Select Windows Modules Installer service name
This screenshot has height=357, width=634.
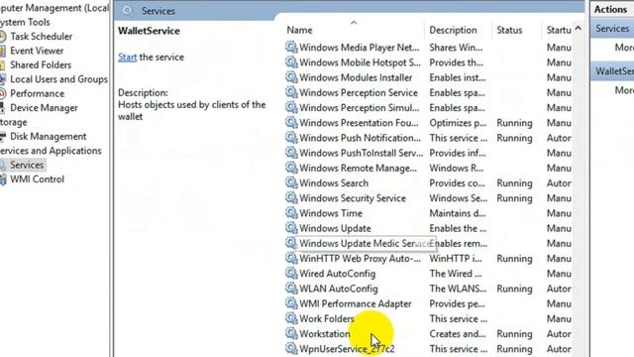[356, 77]
